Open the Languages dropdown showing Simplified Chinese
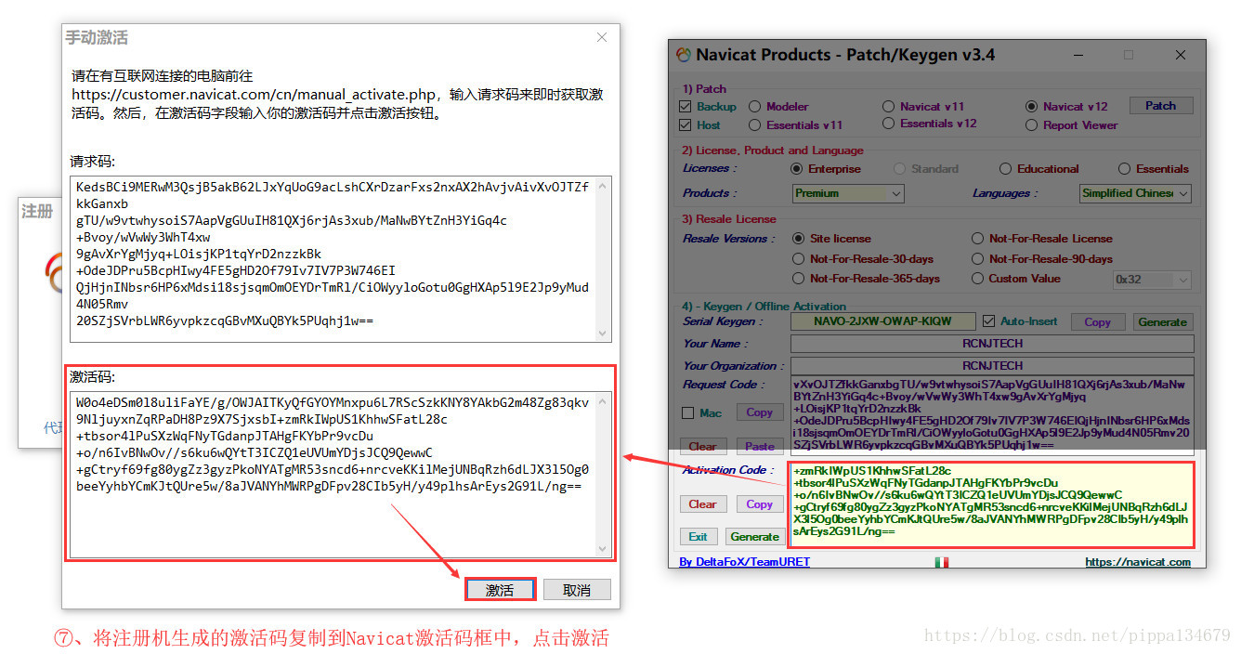1241x654 pixels. click(1135, 193)
